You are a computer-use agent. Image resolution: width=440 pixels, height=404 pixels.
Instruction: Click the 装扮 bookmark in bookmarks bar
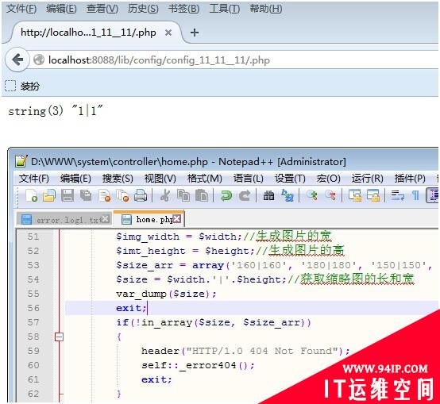tap(22, 86)
